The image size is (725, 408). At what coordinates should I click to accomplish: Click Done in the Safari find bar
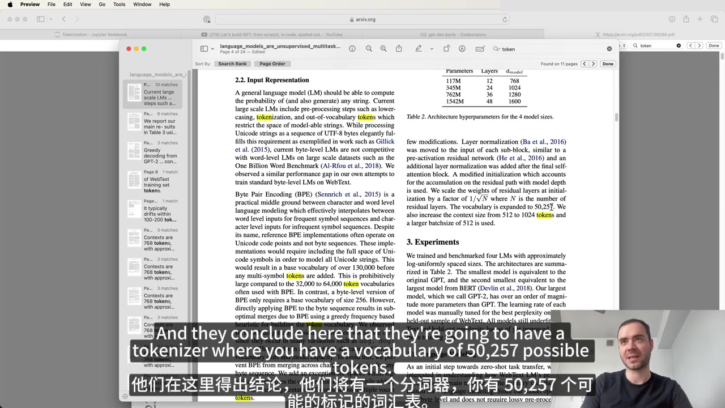pos(714,45)
